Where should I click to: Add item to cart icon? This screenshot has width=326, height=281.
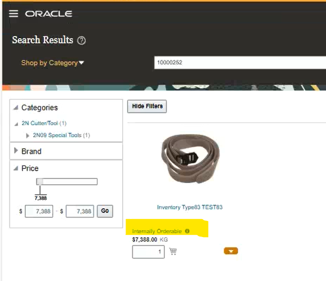(173, 251)
